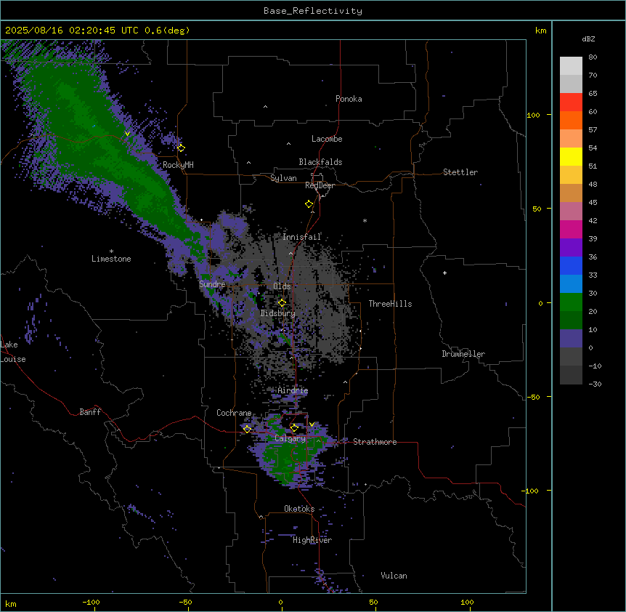Click the yellow diamond marker beside RockyMH
The image size is (626, 612).
click(x=181, y=148)
